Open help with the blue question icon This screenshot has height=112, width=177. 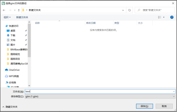pos(172,17)
